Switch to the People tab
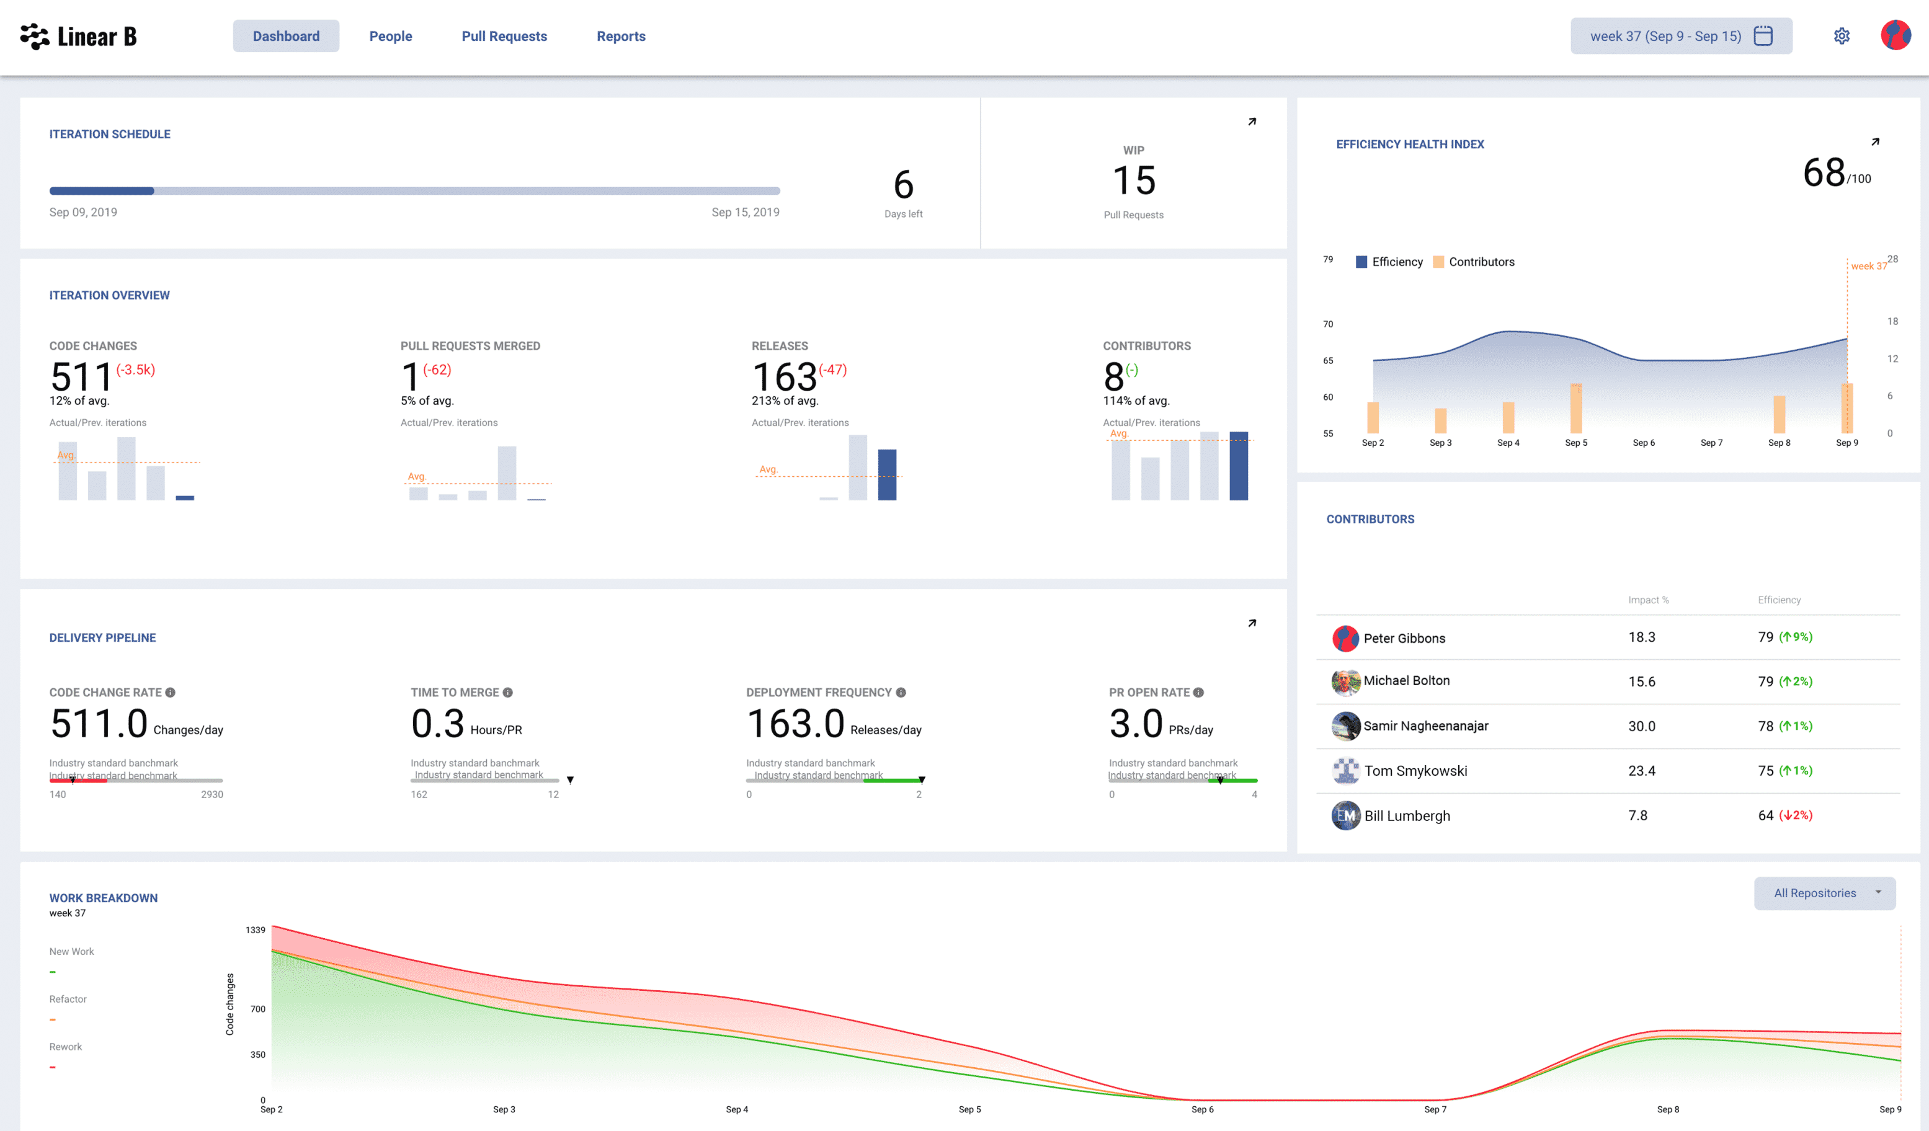This screenshot has height=1131, width=1929. 390,36
